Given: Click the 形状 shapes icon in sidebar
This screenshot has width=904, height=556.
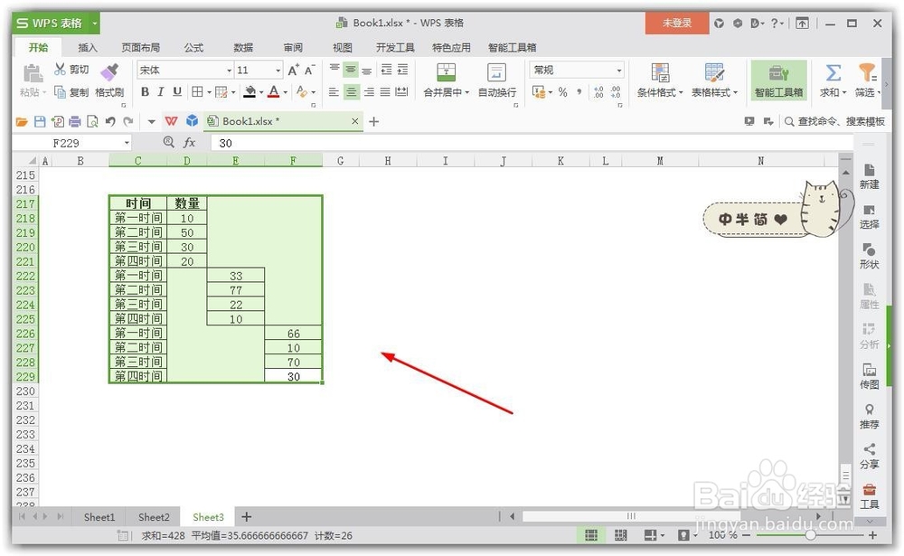Looking at the screenshot, I should 869,258.
